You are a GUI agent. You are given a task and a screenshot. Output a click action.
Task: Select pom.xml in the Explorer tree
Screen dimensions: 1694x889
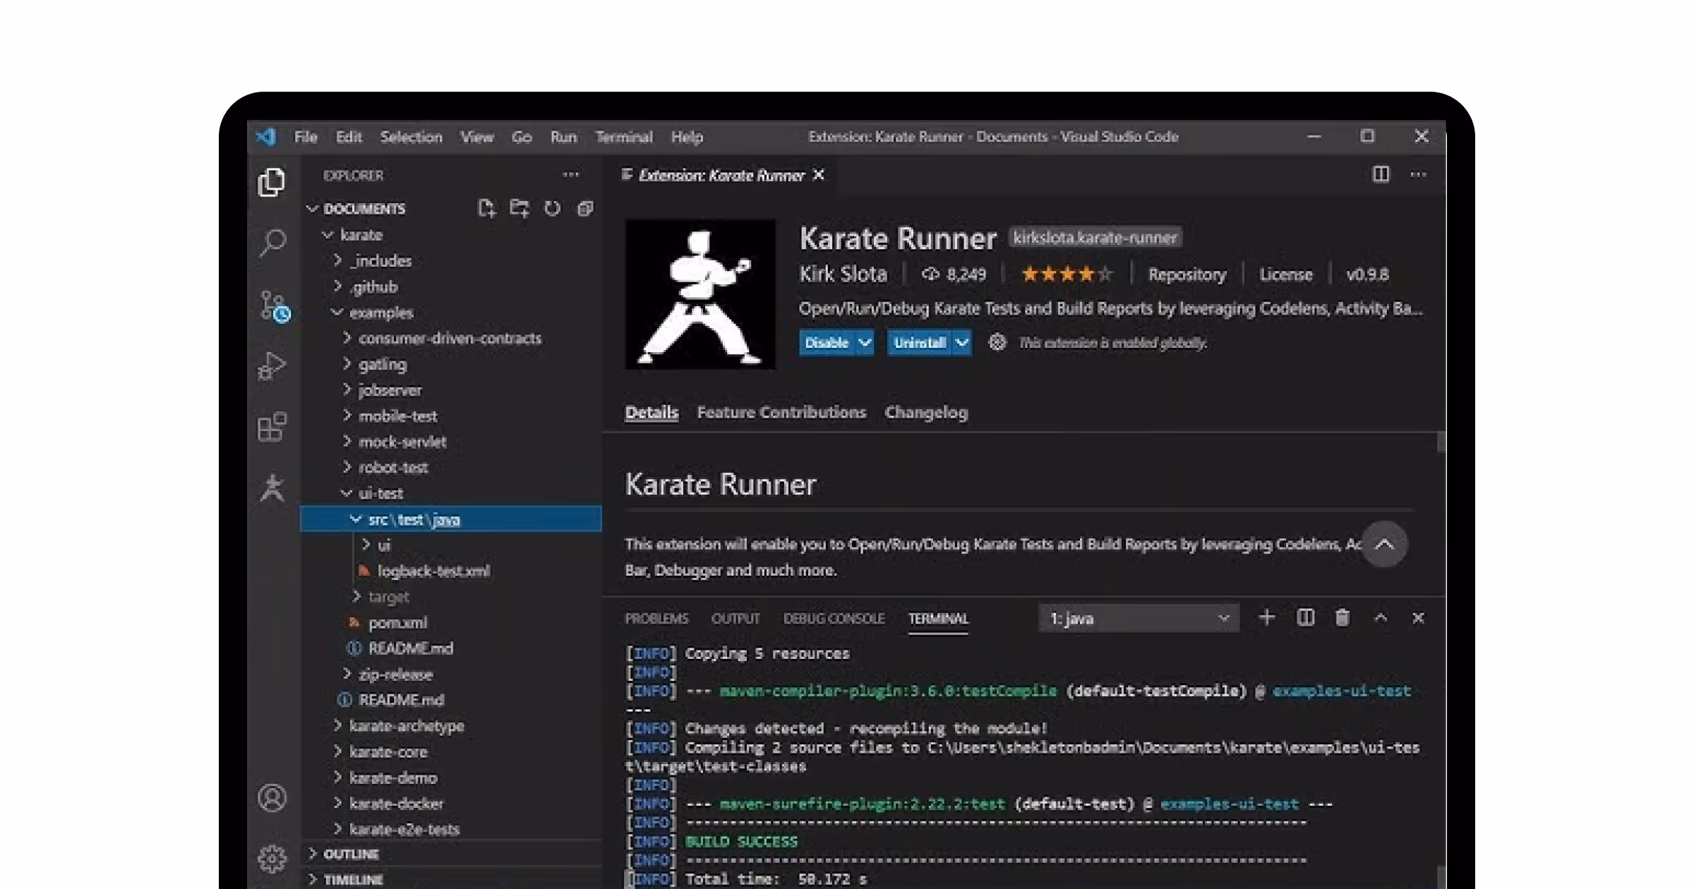click(400, 622)
